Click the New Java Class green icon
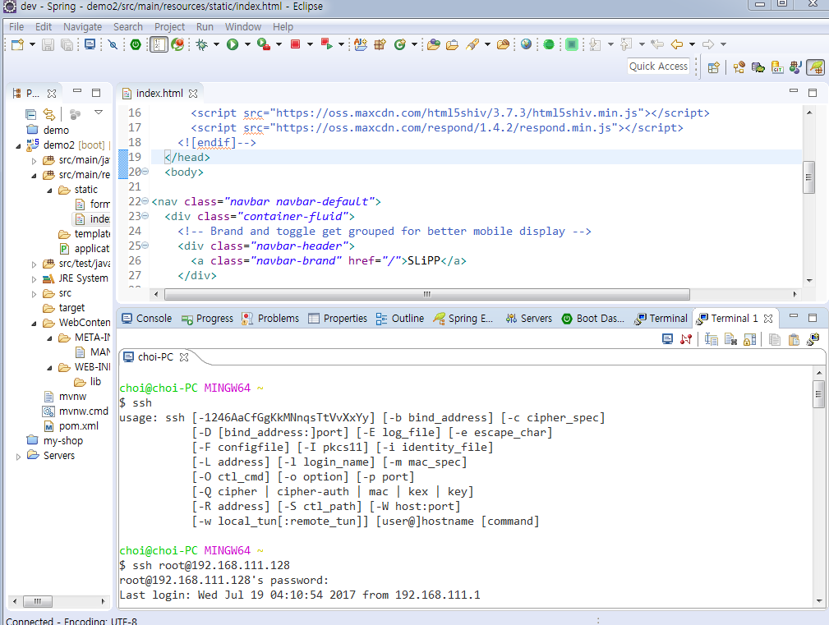This screenshot has height=625, width=829. click(399, 44)
